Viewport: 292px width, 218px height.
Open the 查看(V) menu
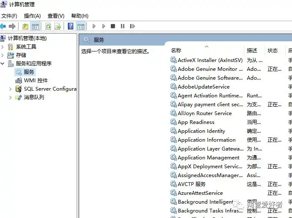tap(56, 16)
